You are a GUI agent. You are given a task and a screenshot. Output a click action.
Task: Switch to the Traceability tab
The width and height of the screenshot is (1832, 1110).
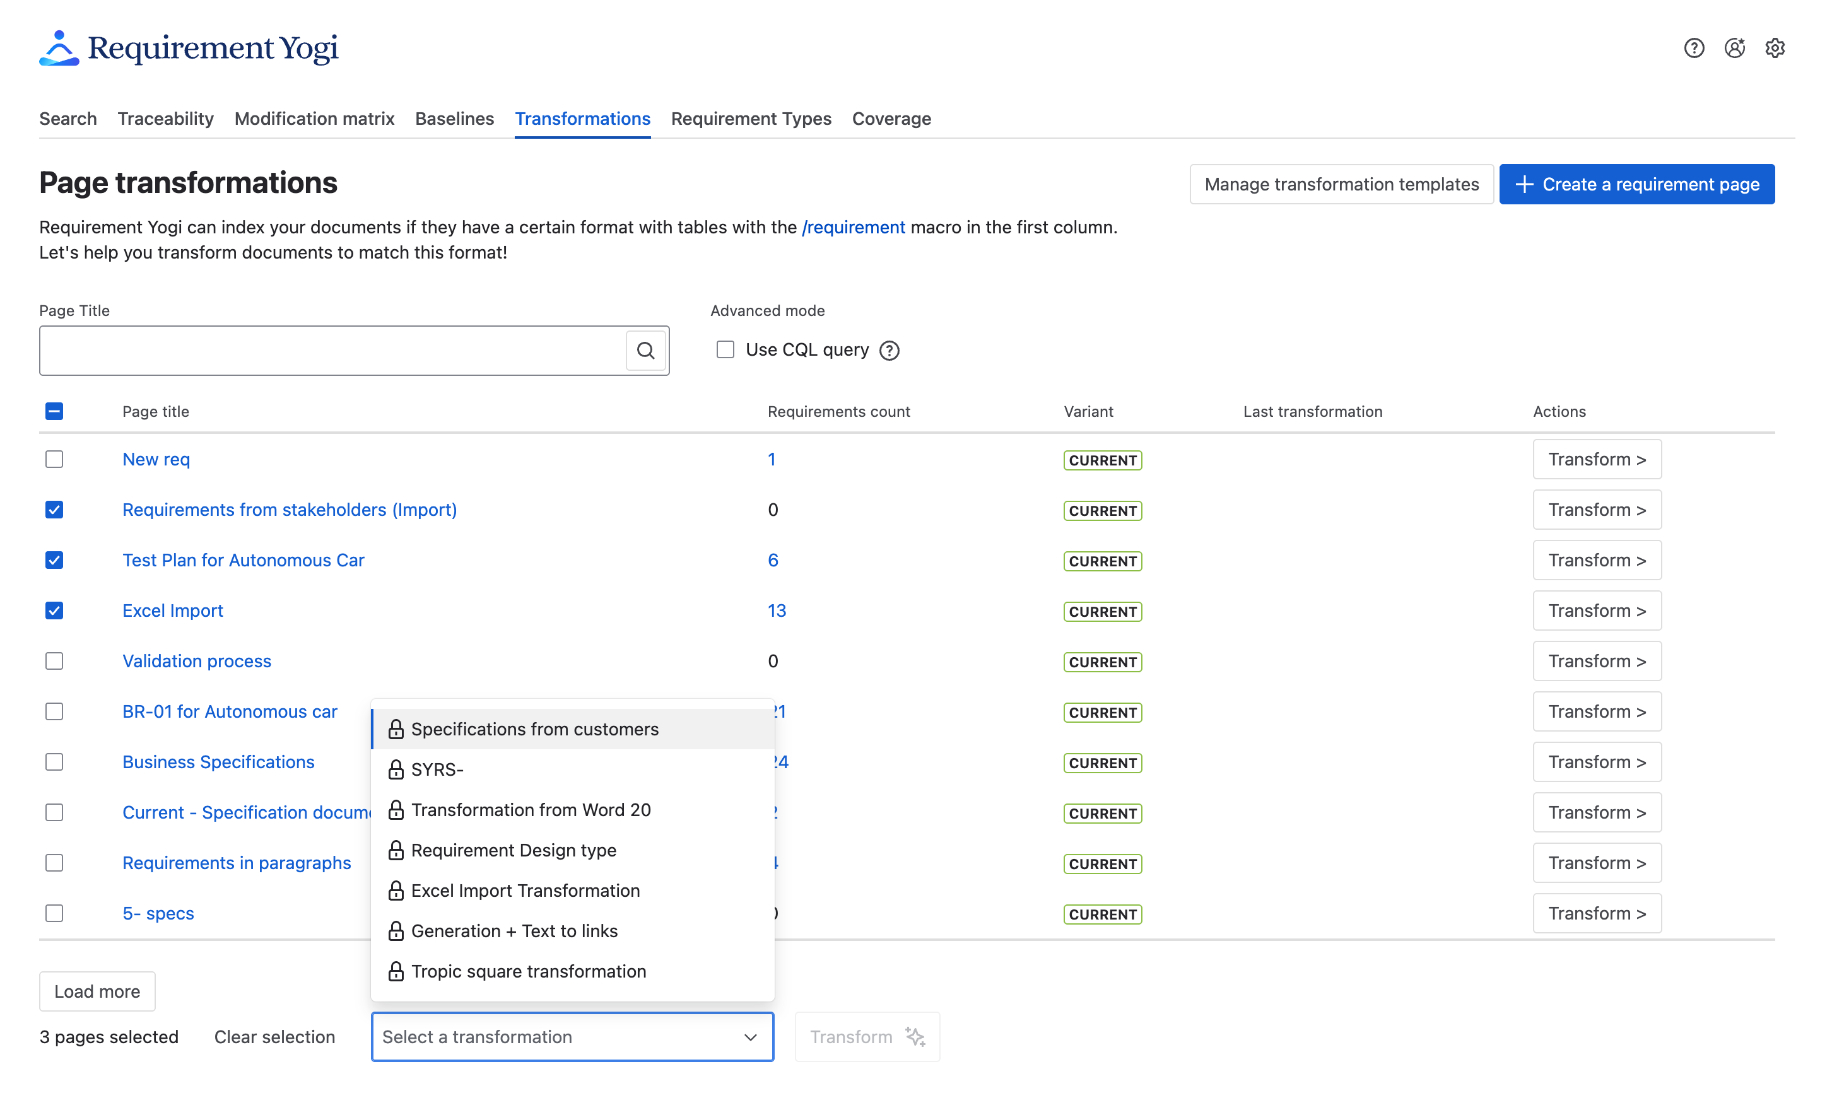click(x=165, y=119)
